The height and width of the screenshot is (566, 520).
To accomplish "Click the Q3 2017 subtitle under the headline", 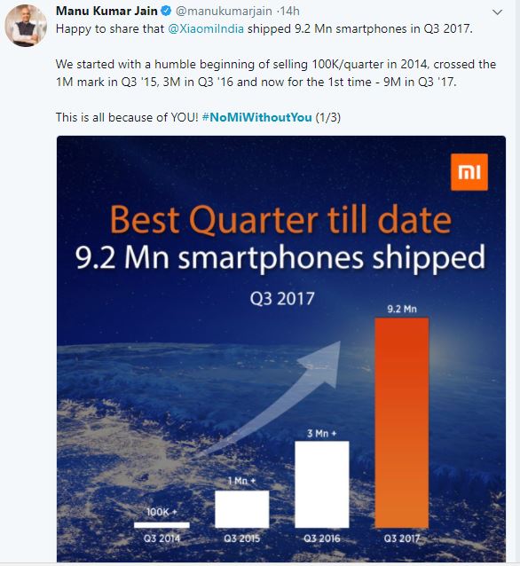I will [282, 299].
